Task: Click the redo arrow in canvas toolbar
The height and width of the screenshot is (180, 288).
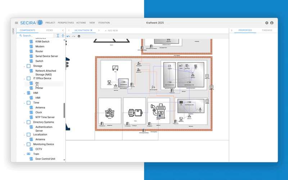Action: (73, 36)
